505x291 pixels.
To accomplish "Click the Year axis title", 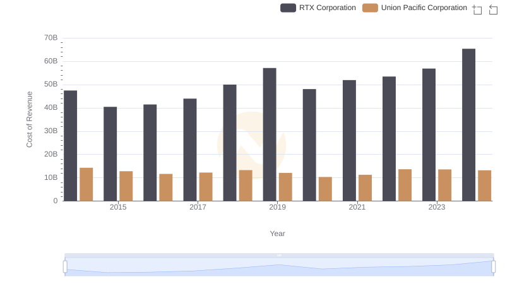I will point(277,234).
